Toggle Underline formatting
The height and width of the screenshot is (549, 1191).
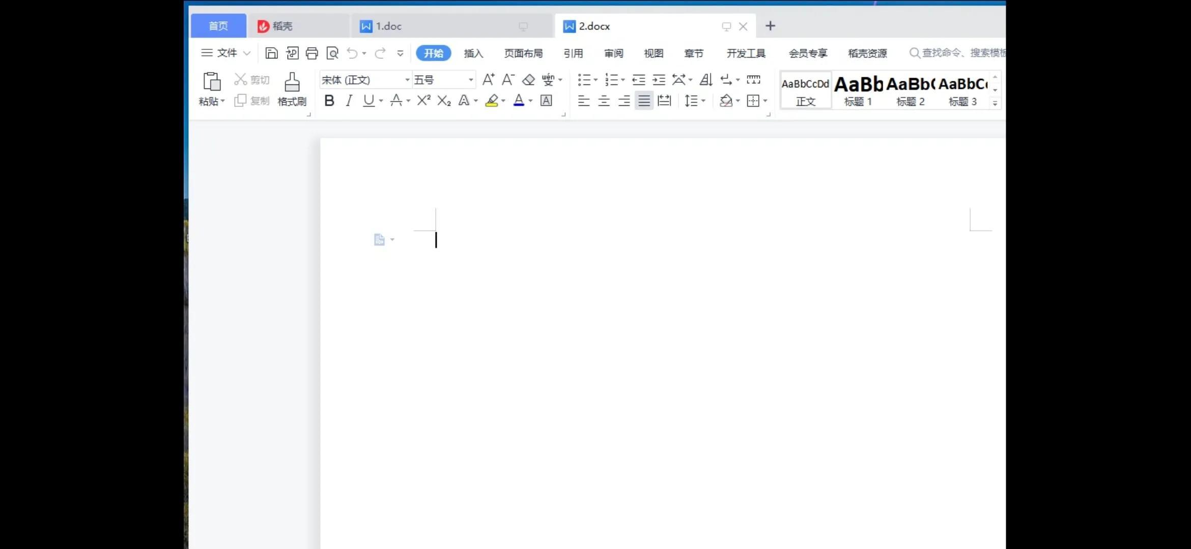pyautogui.click(x=368, y=101)
